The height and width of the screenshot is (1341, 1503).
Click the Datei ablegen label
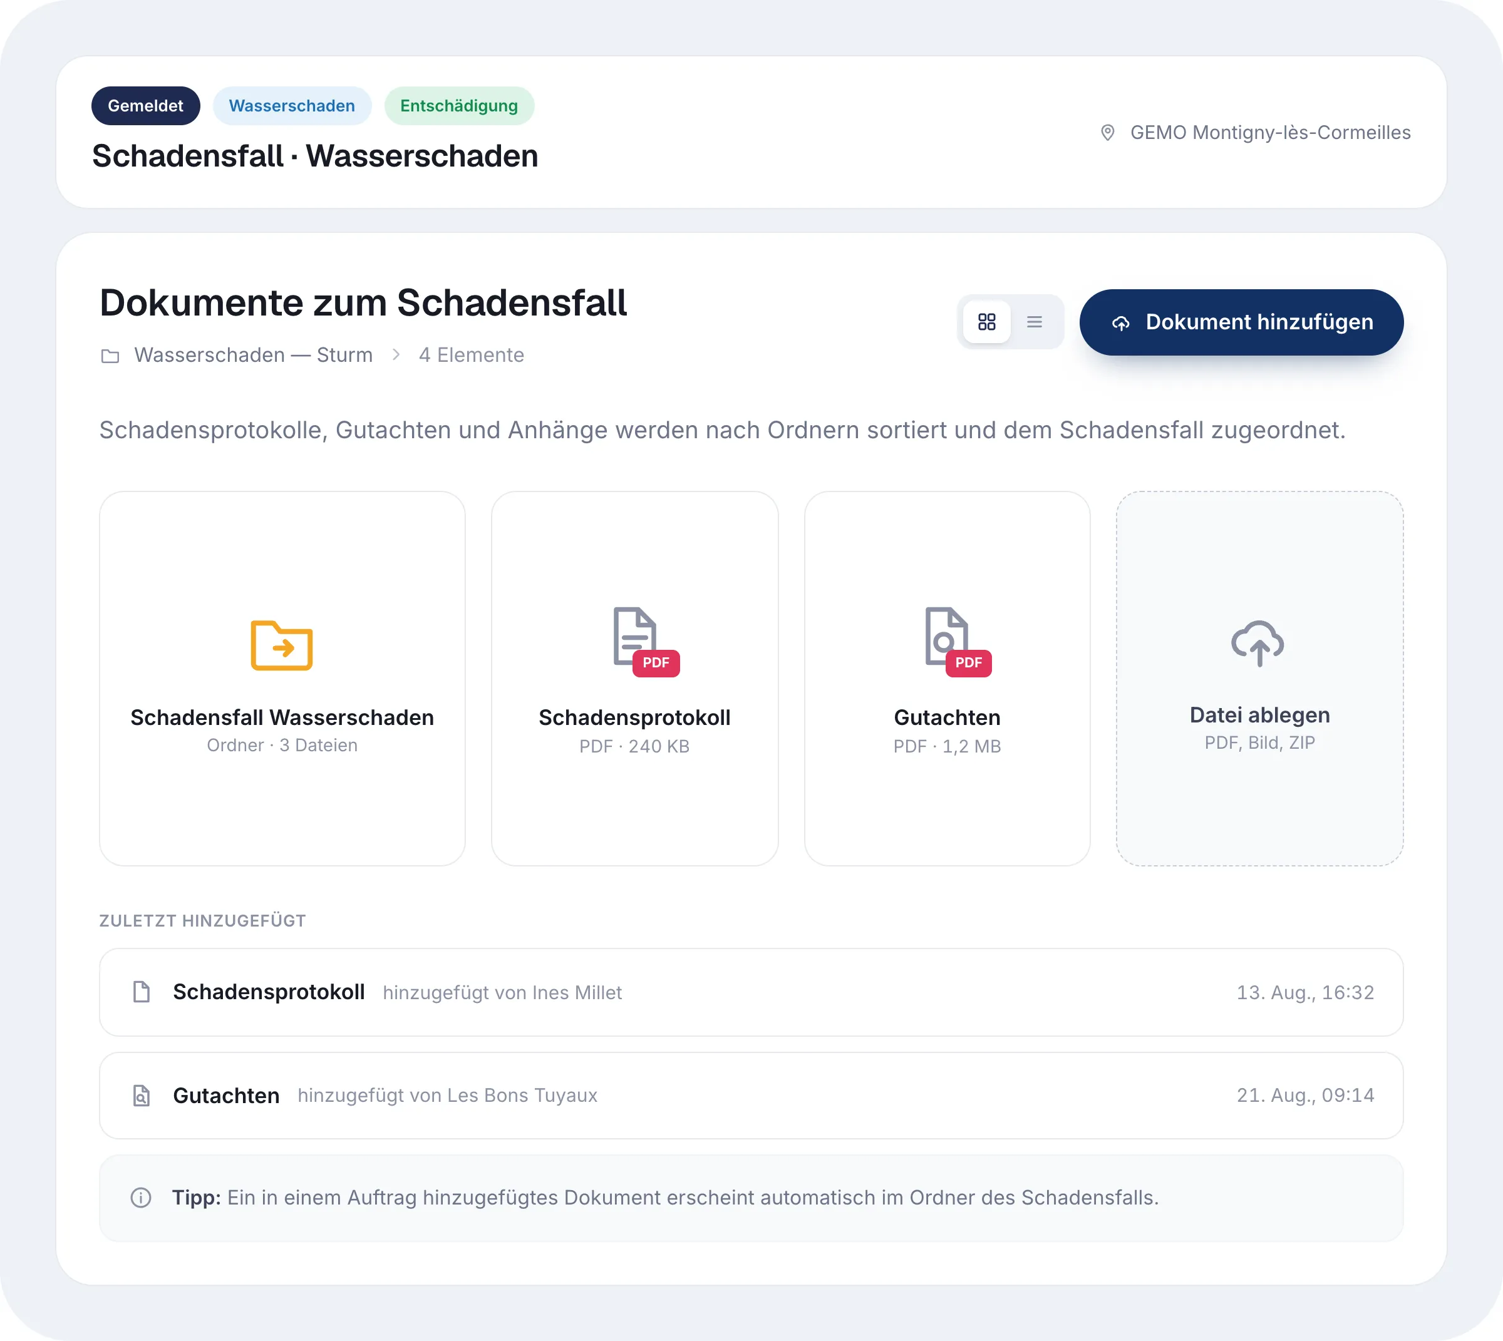pos(1260,715)
